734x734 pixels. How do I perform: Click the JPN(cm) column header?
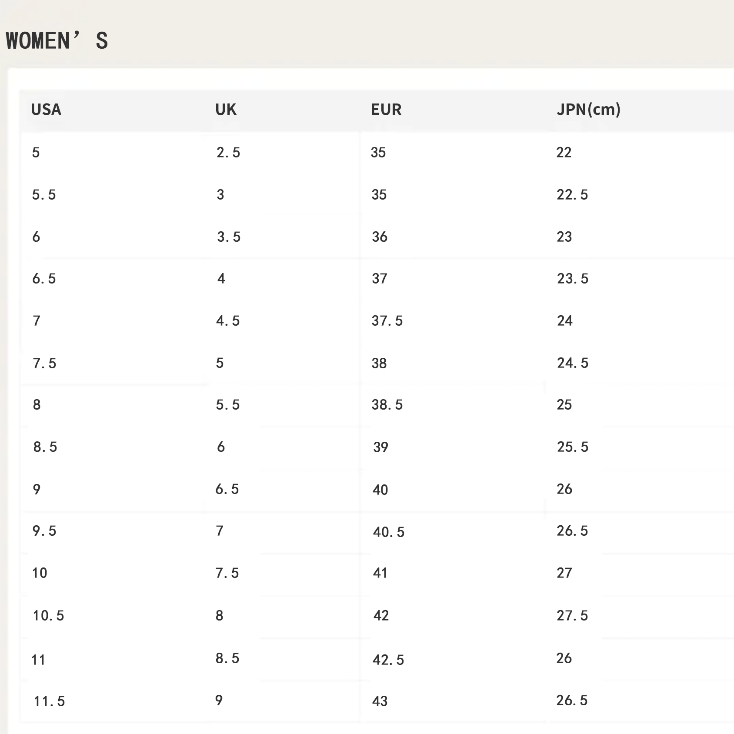click(588, 110)
